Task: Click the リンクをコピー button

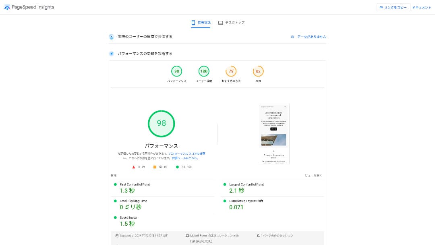Action: (x=393, y=7)
